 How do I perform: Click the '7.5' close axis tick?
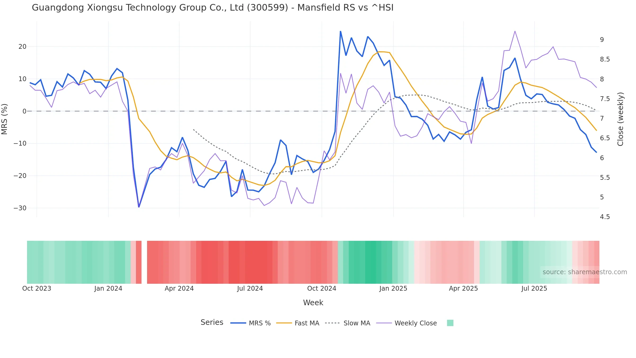(605, 99)
